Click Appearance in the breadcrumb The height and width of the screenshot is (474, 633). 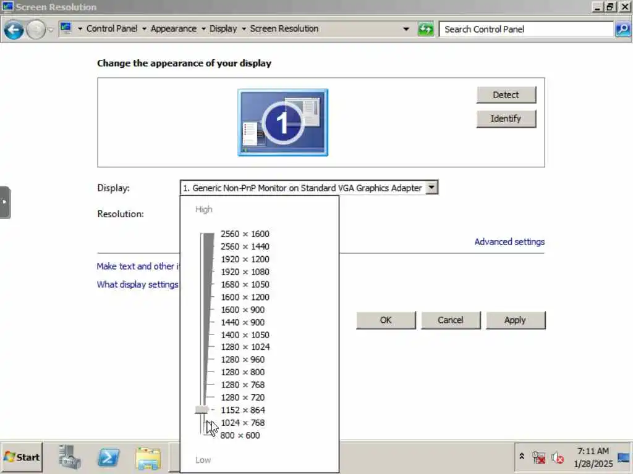tap(174, 28)
